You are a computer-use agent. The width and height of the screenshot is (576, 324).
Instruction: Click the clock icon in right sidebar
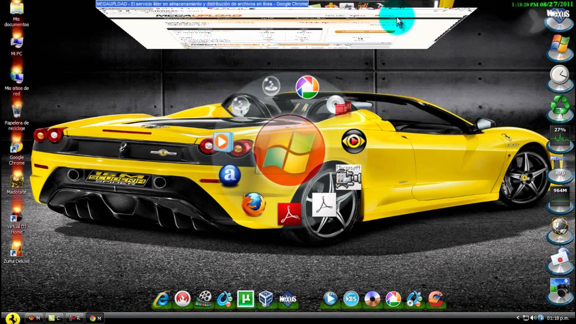click(x=560, y=78)
